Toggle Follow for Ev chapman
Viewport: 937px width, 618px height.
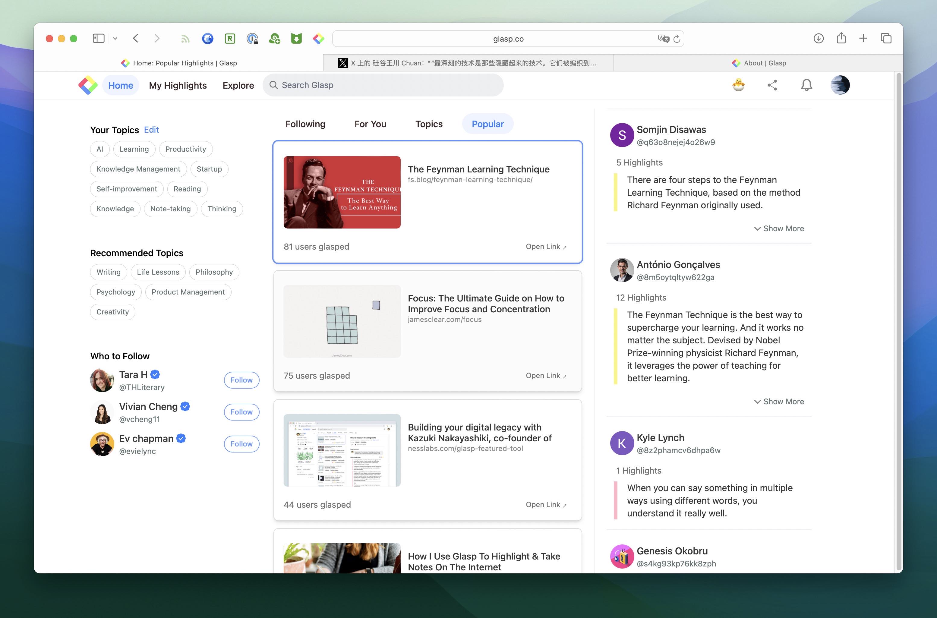[241, 444]
